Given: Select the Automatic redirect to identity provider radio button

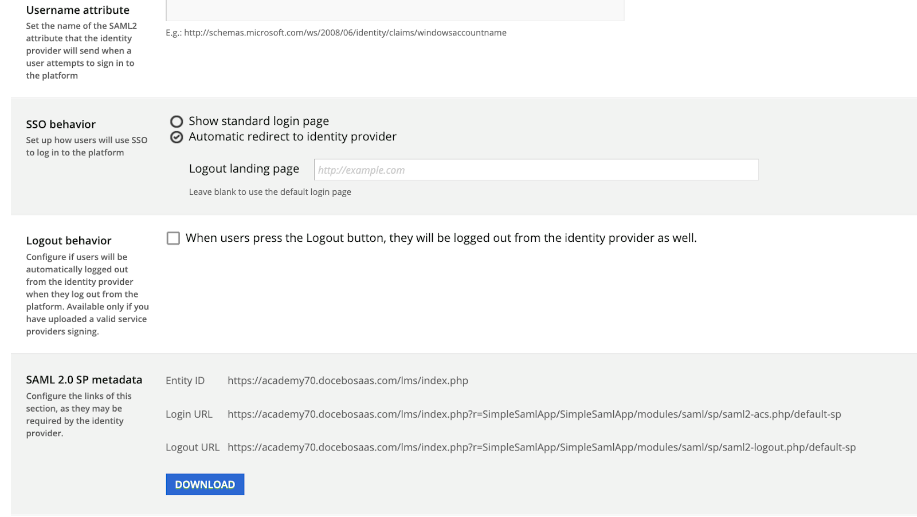Looking at the screenshot, I should tap(177, 137).
